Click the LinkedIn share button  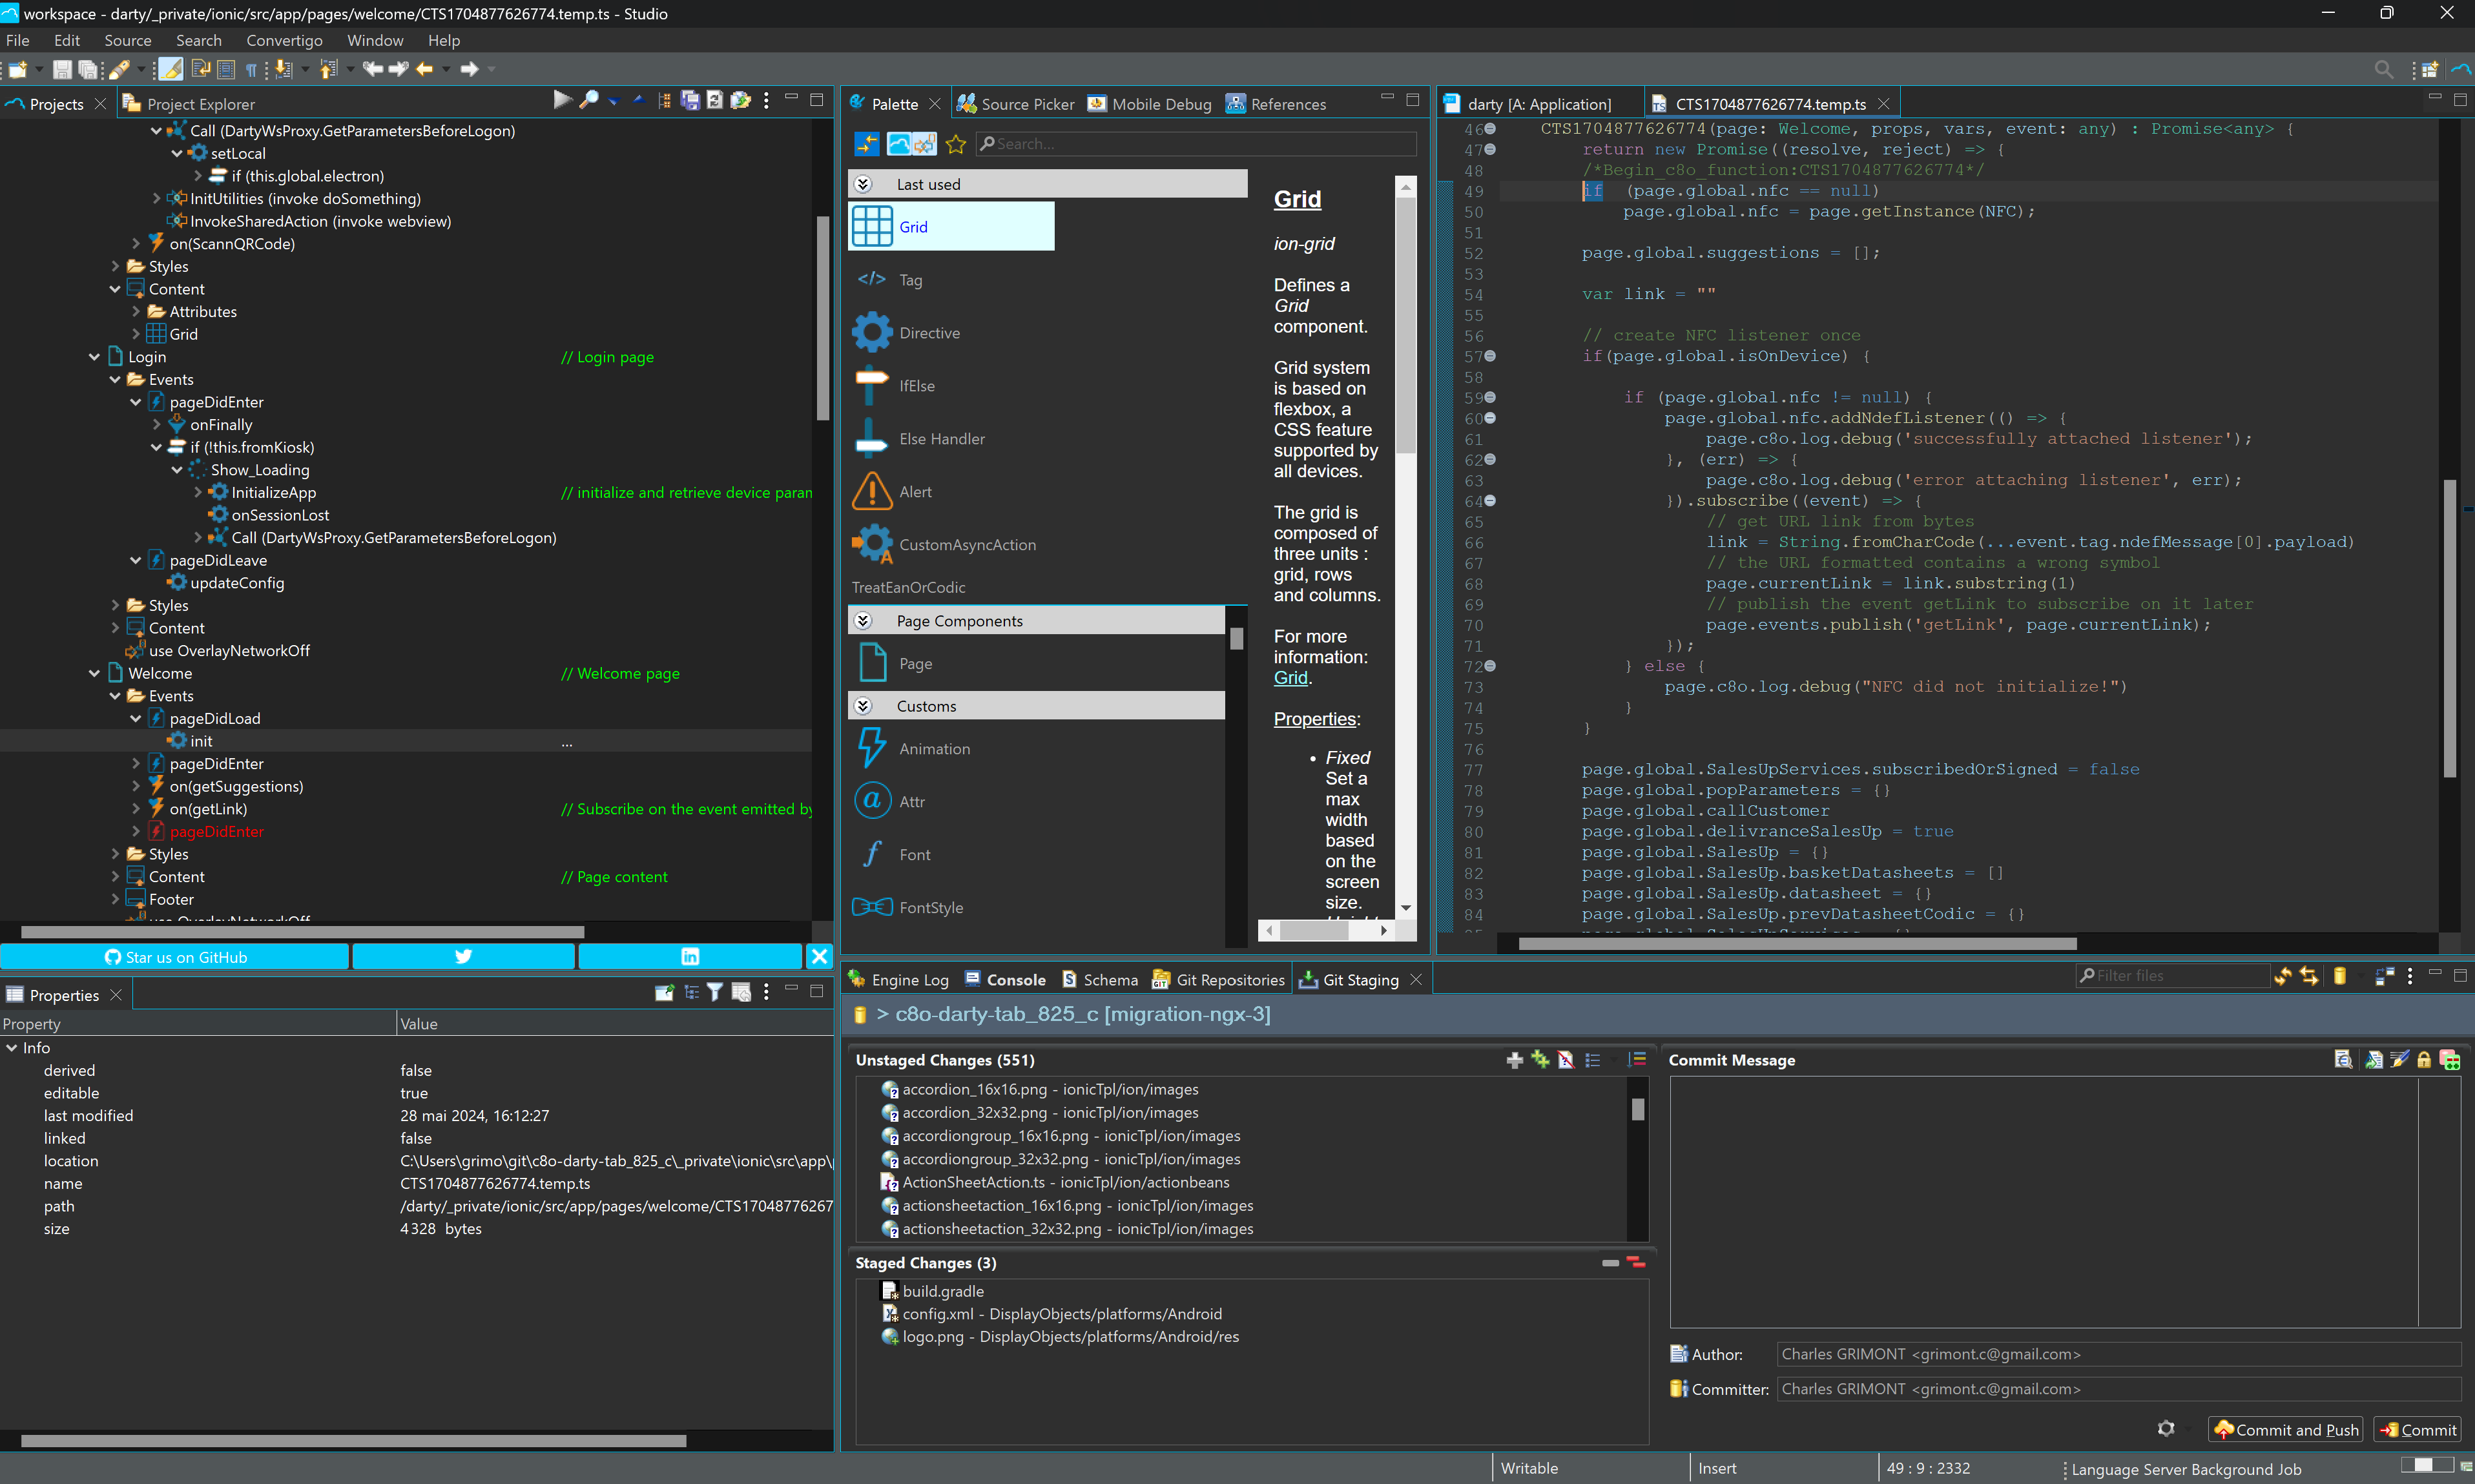[x=689, y=957]
